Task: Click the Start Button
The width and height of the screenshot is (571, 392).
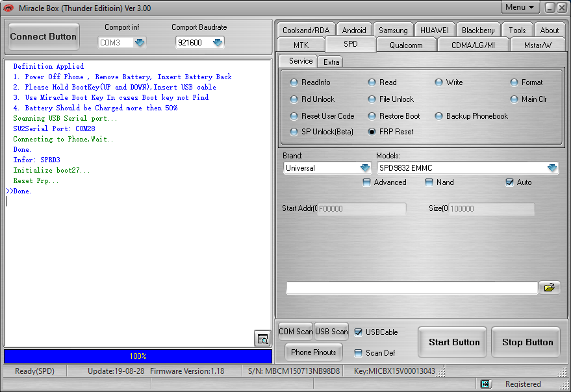Action: click(453, 342)
